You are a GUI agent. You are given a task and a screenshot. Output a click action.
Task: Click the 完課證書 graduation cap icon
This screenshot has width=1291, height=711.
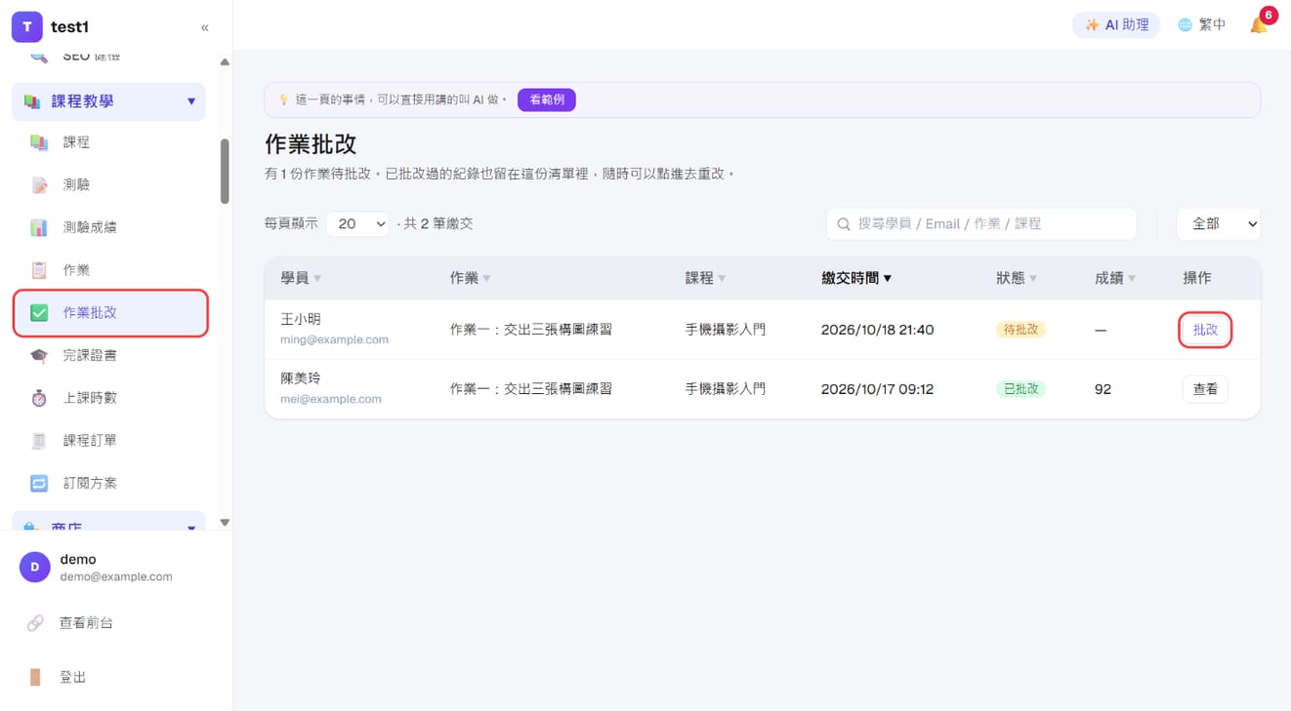[39, 356]
